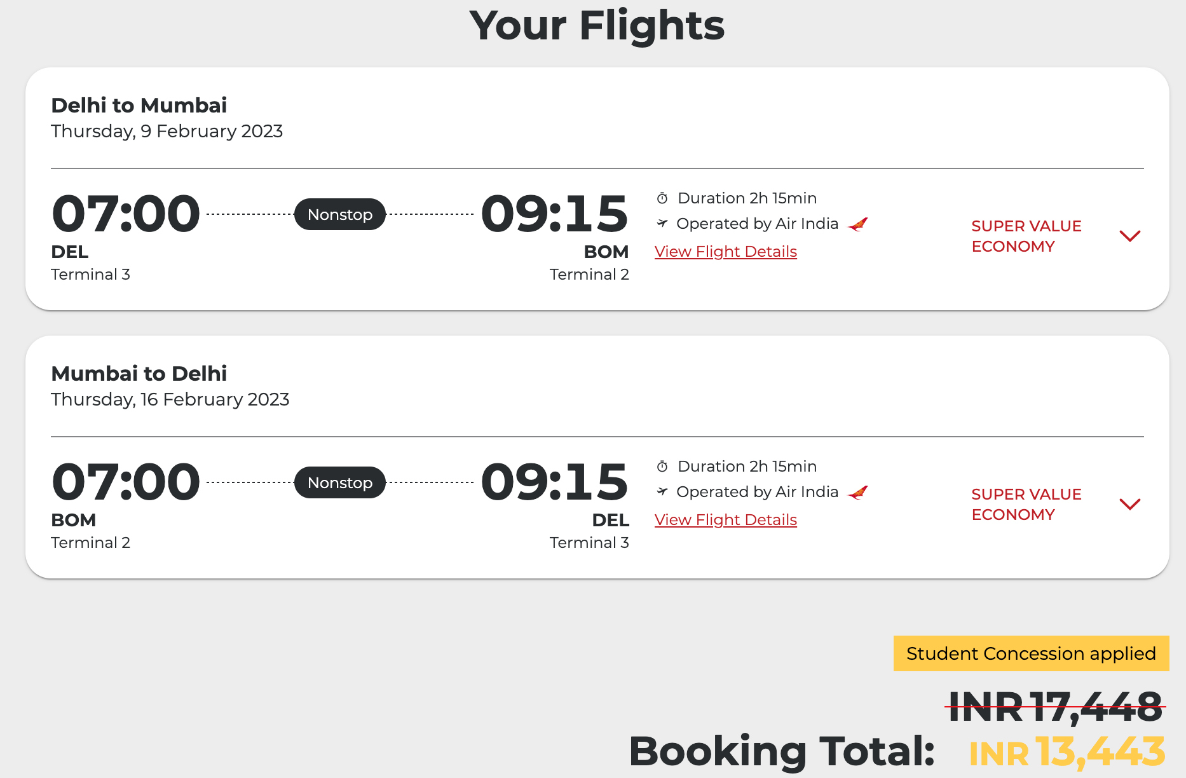Open View Flight Details for Delhi to Mumbai

pos(725,252)
